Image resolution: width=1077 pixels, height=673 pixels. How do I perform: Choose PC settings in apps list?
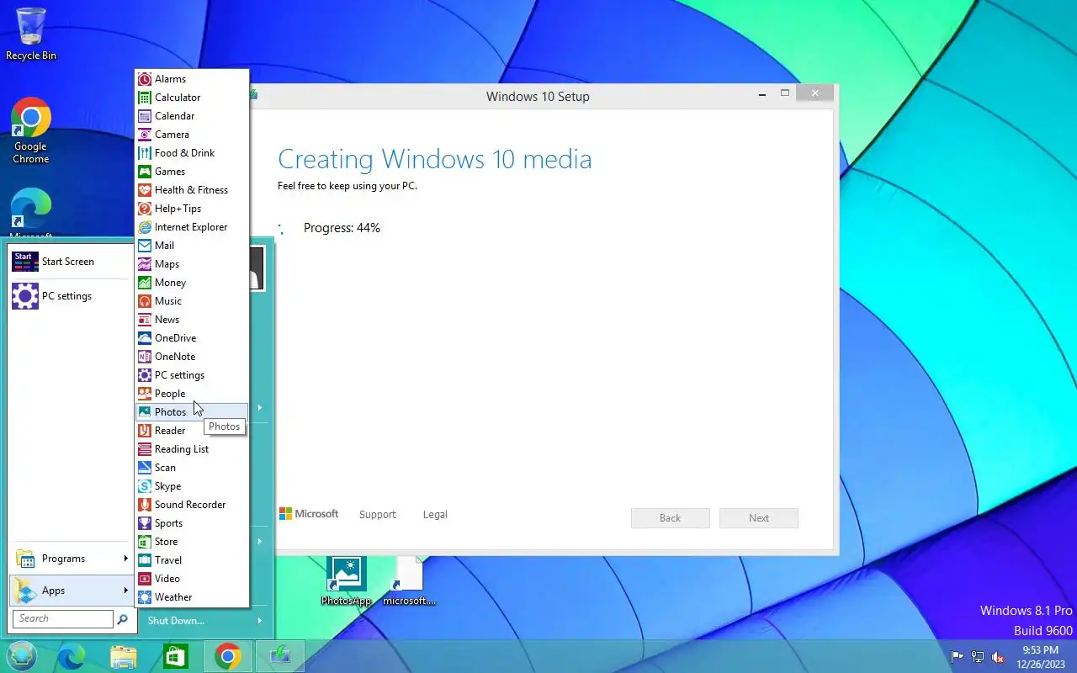coord(192,375)
